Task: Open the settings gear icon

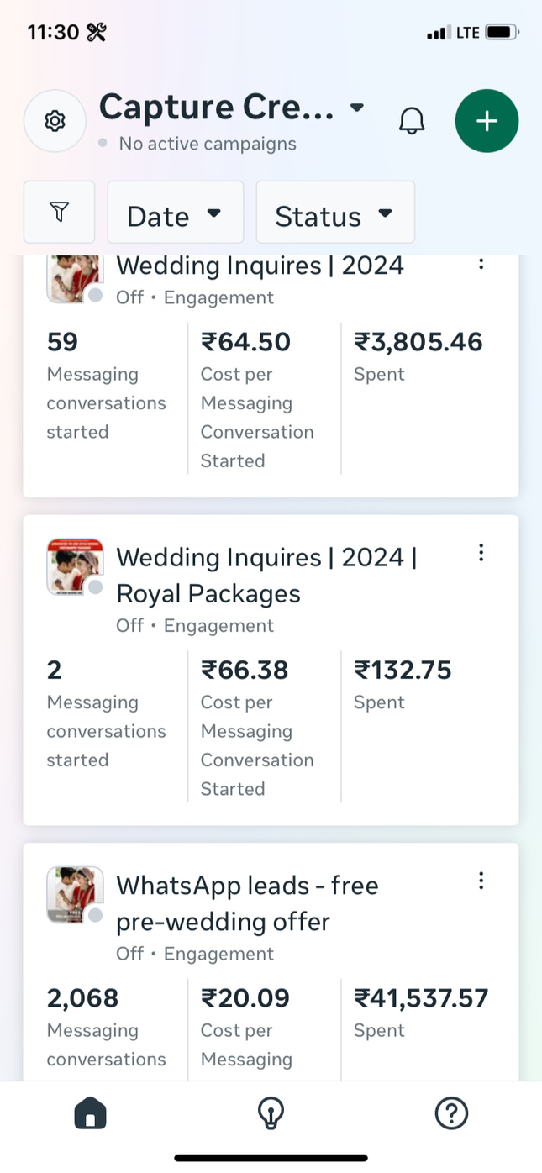Action: (55, 121)
